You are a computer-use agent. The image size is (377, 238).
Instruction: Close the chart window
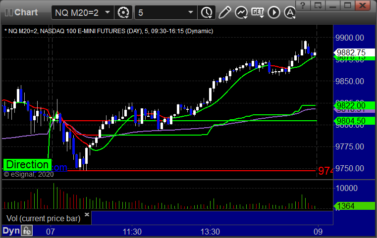click(362, 5)
